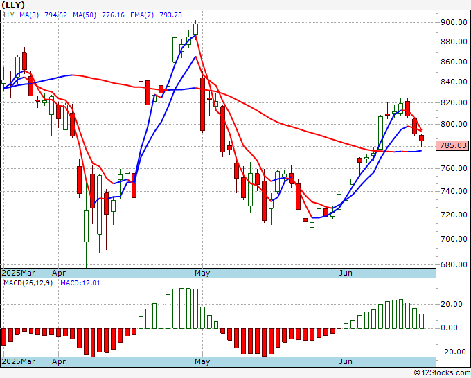
Task: Click the 740.00 price axis label
Action: [454, 191]
